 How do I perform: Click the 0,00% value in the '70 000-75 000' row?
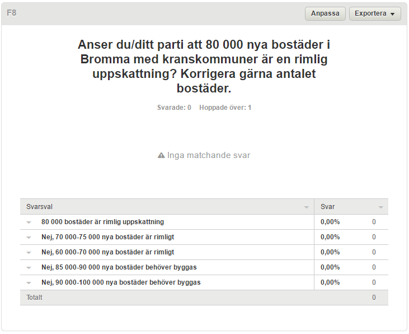[330, 237]
